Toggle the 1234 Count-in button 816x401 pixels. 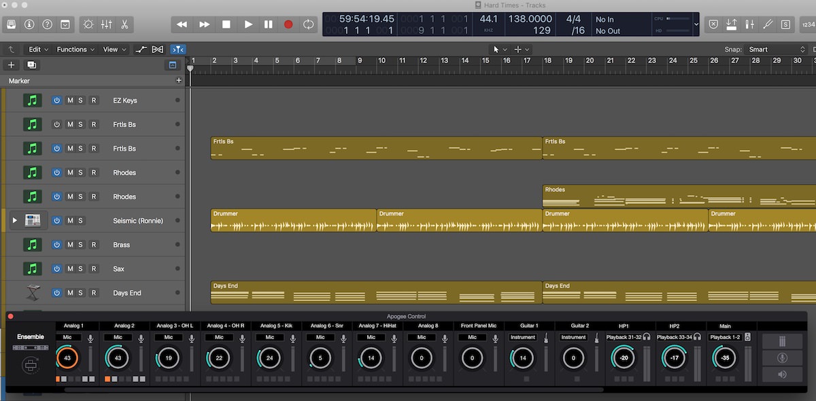(808, 24)
